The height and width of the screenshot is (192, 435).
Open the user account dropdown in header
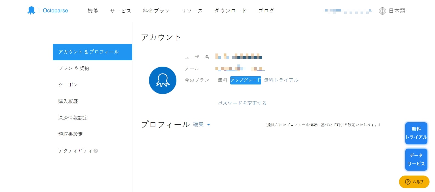348,11
